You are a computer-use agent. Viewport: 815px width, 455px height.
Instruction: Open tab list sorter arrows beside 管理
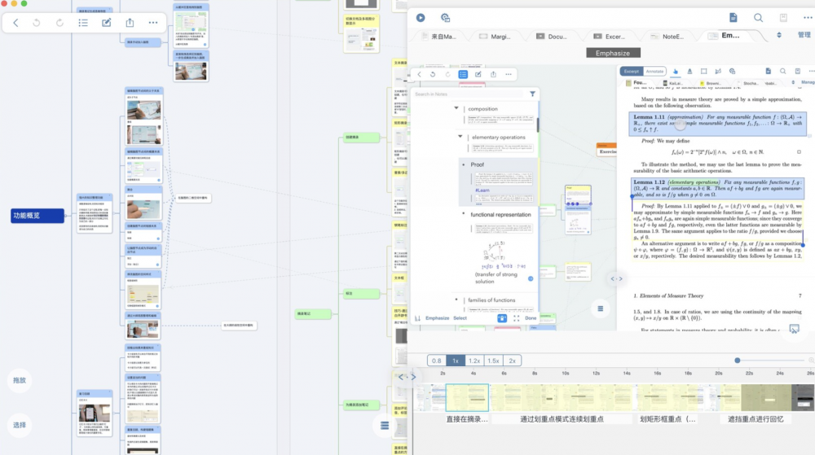click(778, 35)
